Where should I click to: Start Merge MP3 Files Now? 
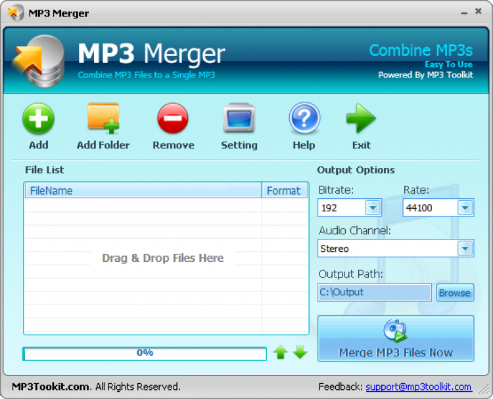396,339
